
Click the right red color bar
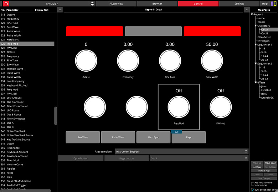click(x=212, y=31)
